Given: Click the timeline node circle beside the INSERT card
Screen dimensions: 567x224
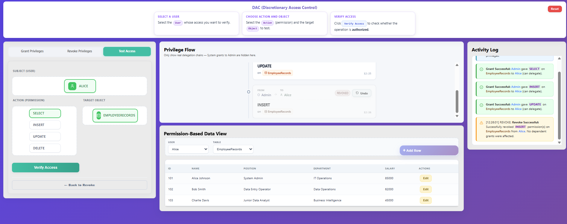Looking at the screenshot, I should click(x=249, y=92).
